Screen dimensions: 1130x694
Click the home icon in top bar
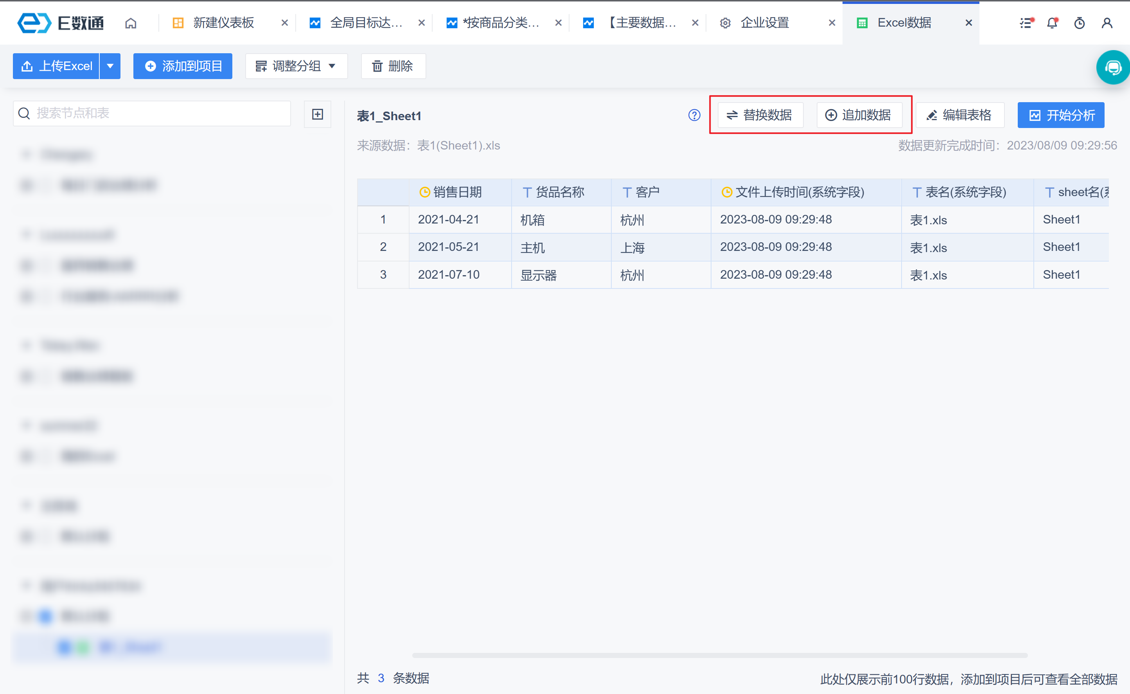(x=131, y=23)
